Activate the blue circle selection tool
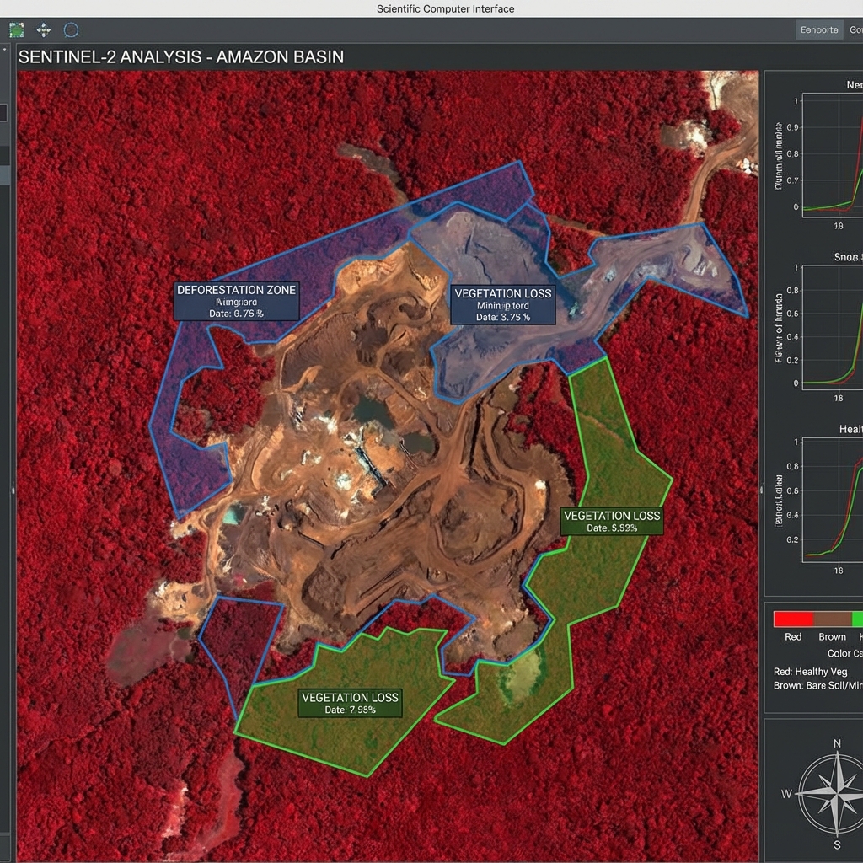The width and height of the screenshot is (863, 863). pos(72,30)
